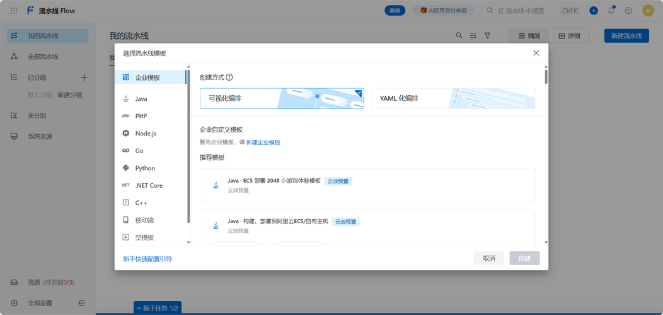
Task: Click the 企业自定义模板 heading
Action: (x=221, y=129)
